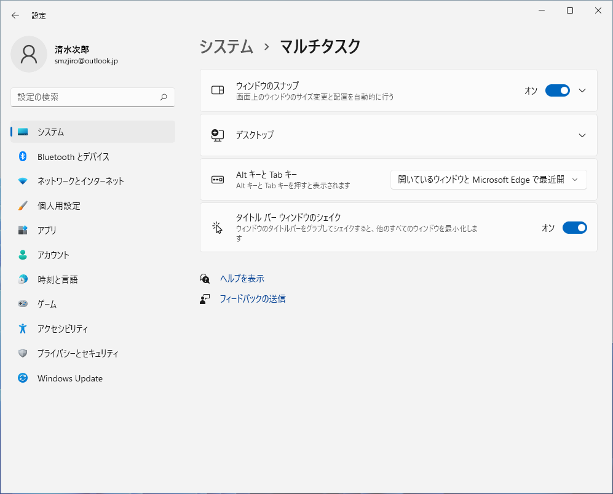Open アプリ settings via its icon

coord(23,231)
